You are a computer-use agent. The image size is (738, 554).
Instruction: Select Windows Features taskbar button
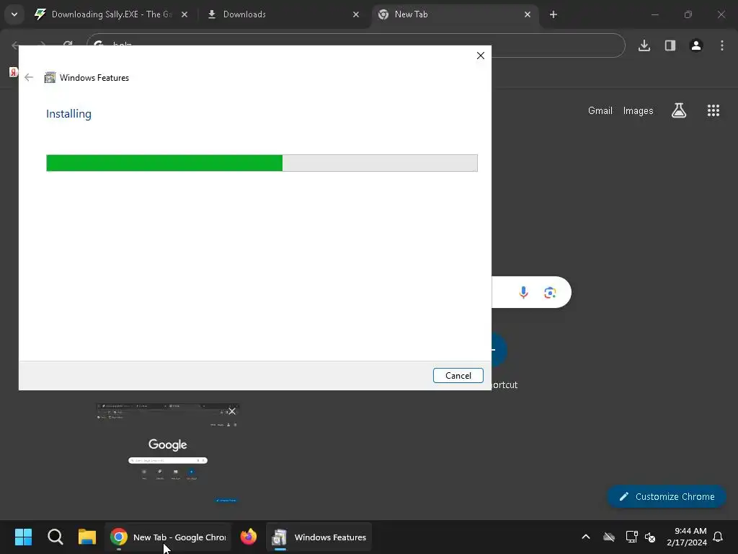(319, 537)
